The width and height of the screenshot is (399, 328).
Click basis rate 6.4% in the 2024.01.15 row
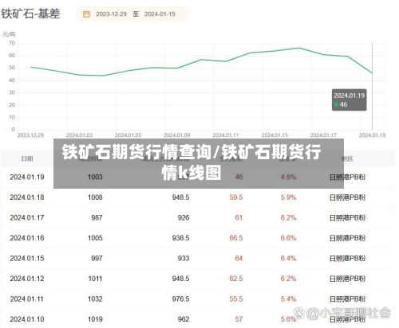(288, 259)
